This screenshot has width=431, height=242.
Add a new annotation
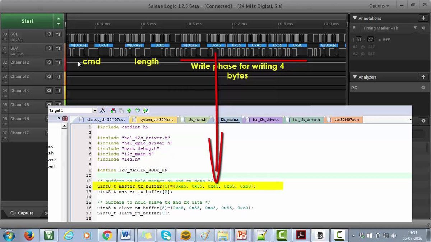click(423, 18)
